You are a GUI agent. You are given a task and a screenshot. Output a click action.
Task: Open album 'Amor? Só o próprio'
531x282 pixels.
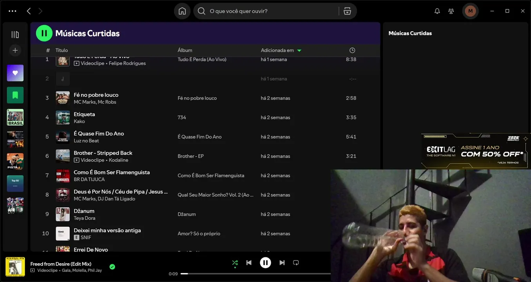(199, 233)
